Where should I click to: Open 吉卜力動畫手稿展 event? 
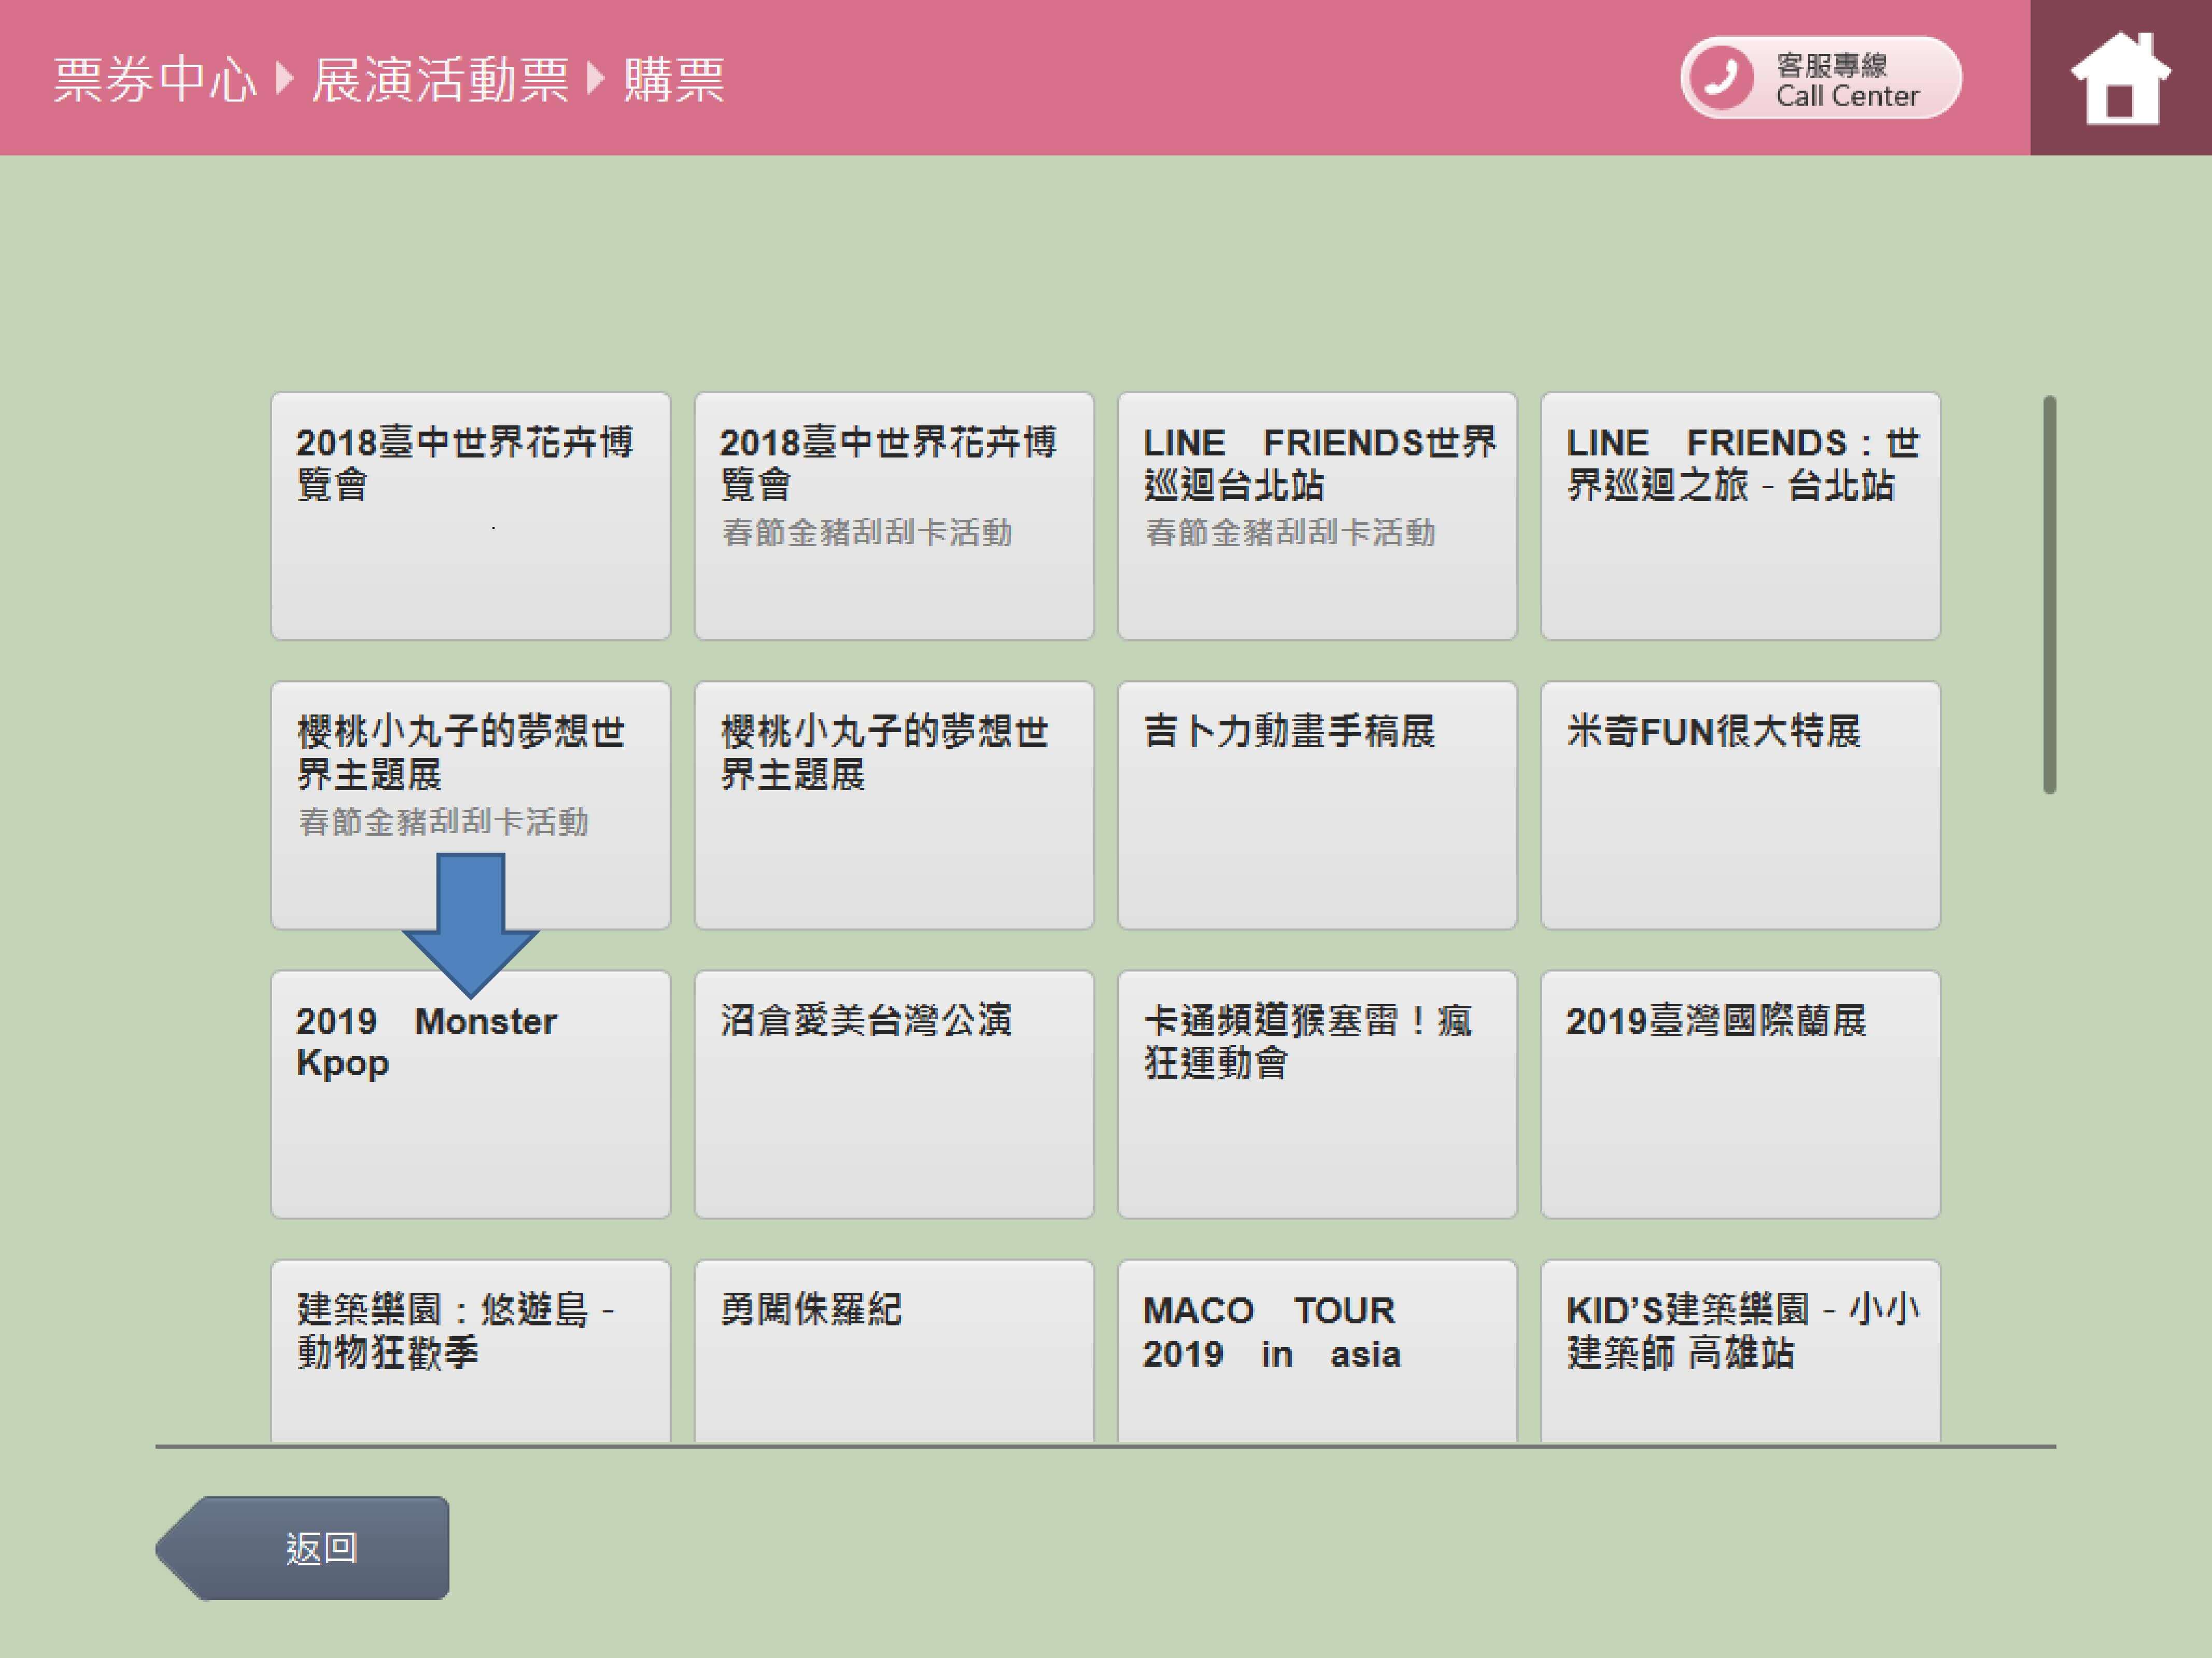coord(1317,806)
